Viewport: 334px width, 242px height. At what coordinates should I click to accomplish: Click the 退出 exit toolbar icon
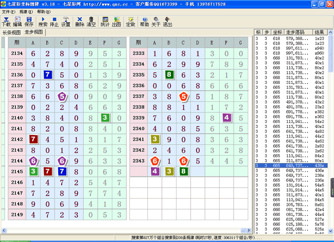[168, 22]
